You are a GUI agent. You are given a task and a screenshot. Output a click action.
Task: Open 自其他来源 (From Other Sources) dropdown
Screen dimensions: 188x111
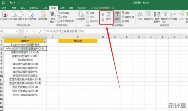tap(31, 17)
